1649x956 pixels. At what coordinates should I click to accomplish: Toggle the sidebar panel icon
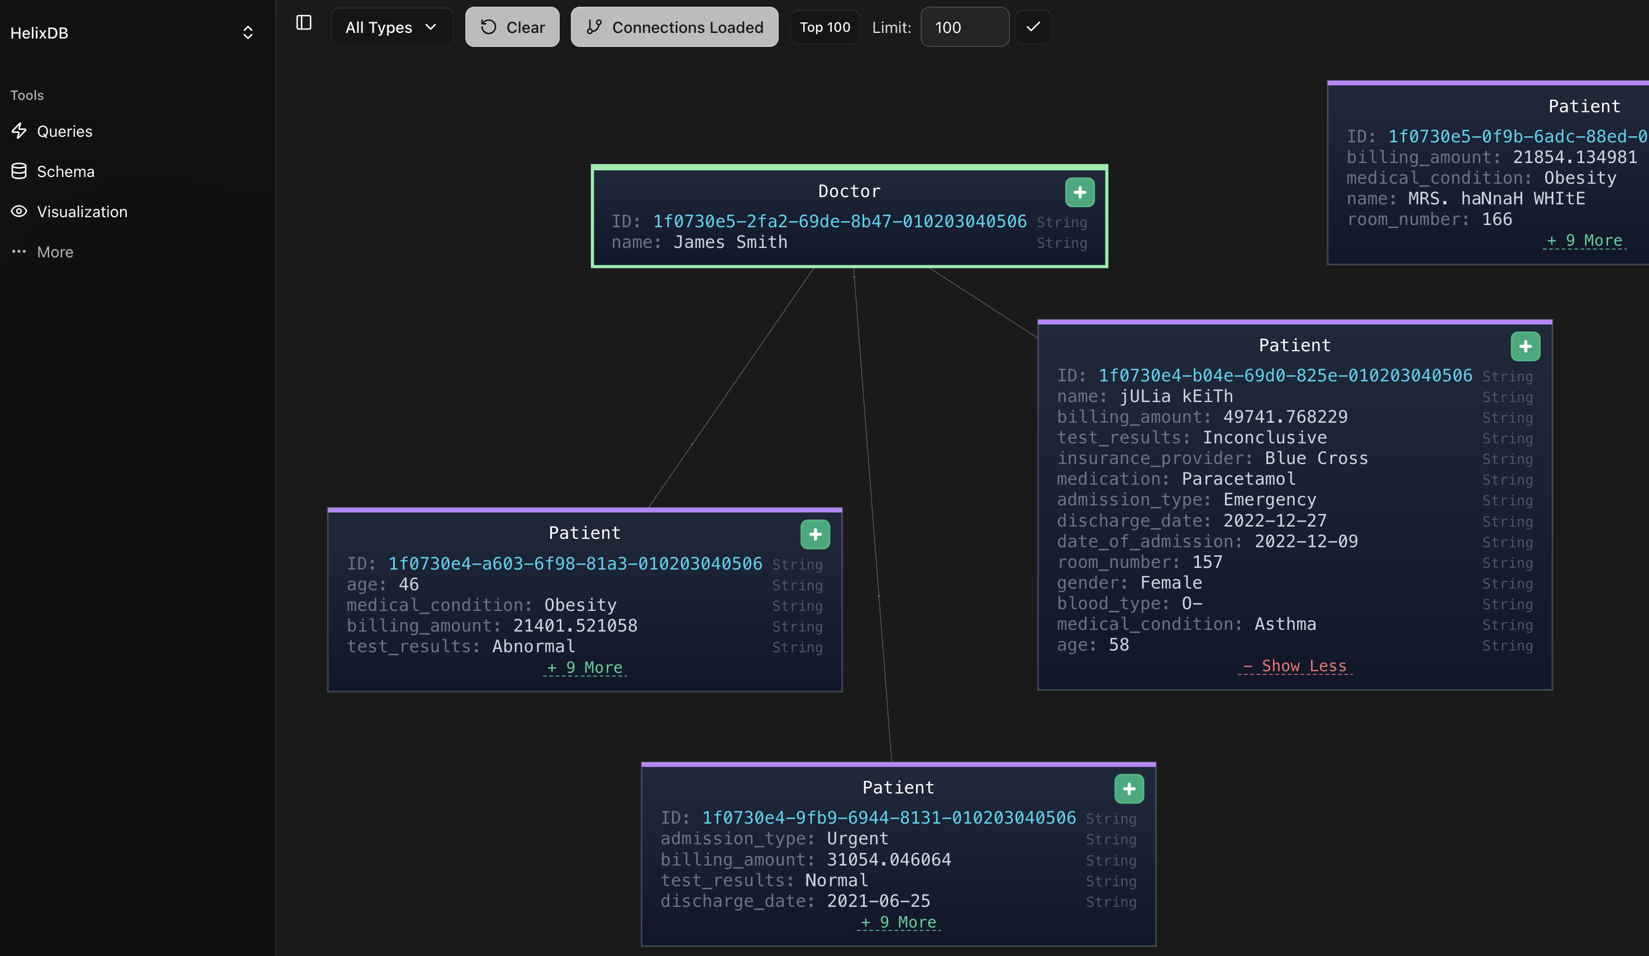[x=304, y=23]
